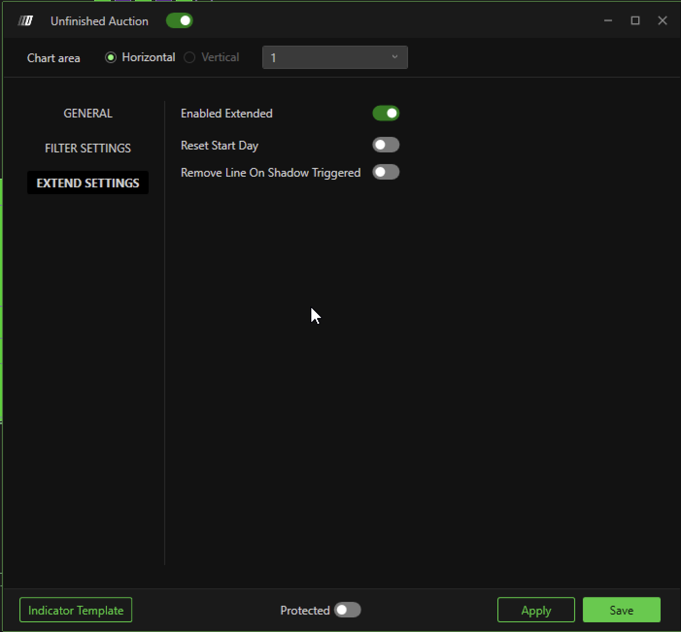Turn off the Enabled Extended toggle
This screenshot has width=681, height=632.
[386, 114]
